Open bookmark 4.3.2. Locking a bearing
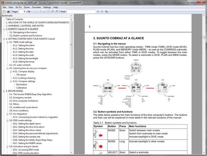The height and width of the screenshot is (156, 207). tap(24, 78)
